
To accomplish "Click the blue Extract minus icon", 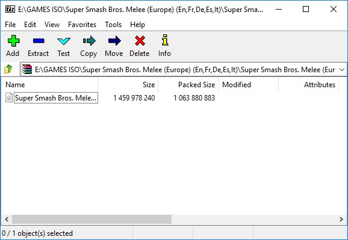I will [x=39, y=41].
